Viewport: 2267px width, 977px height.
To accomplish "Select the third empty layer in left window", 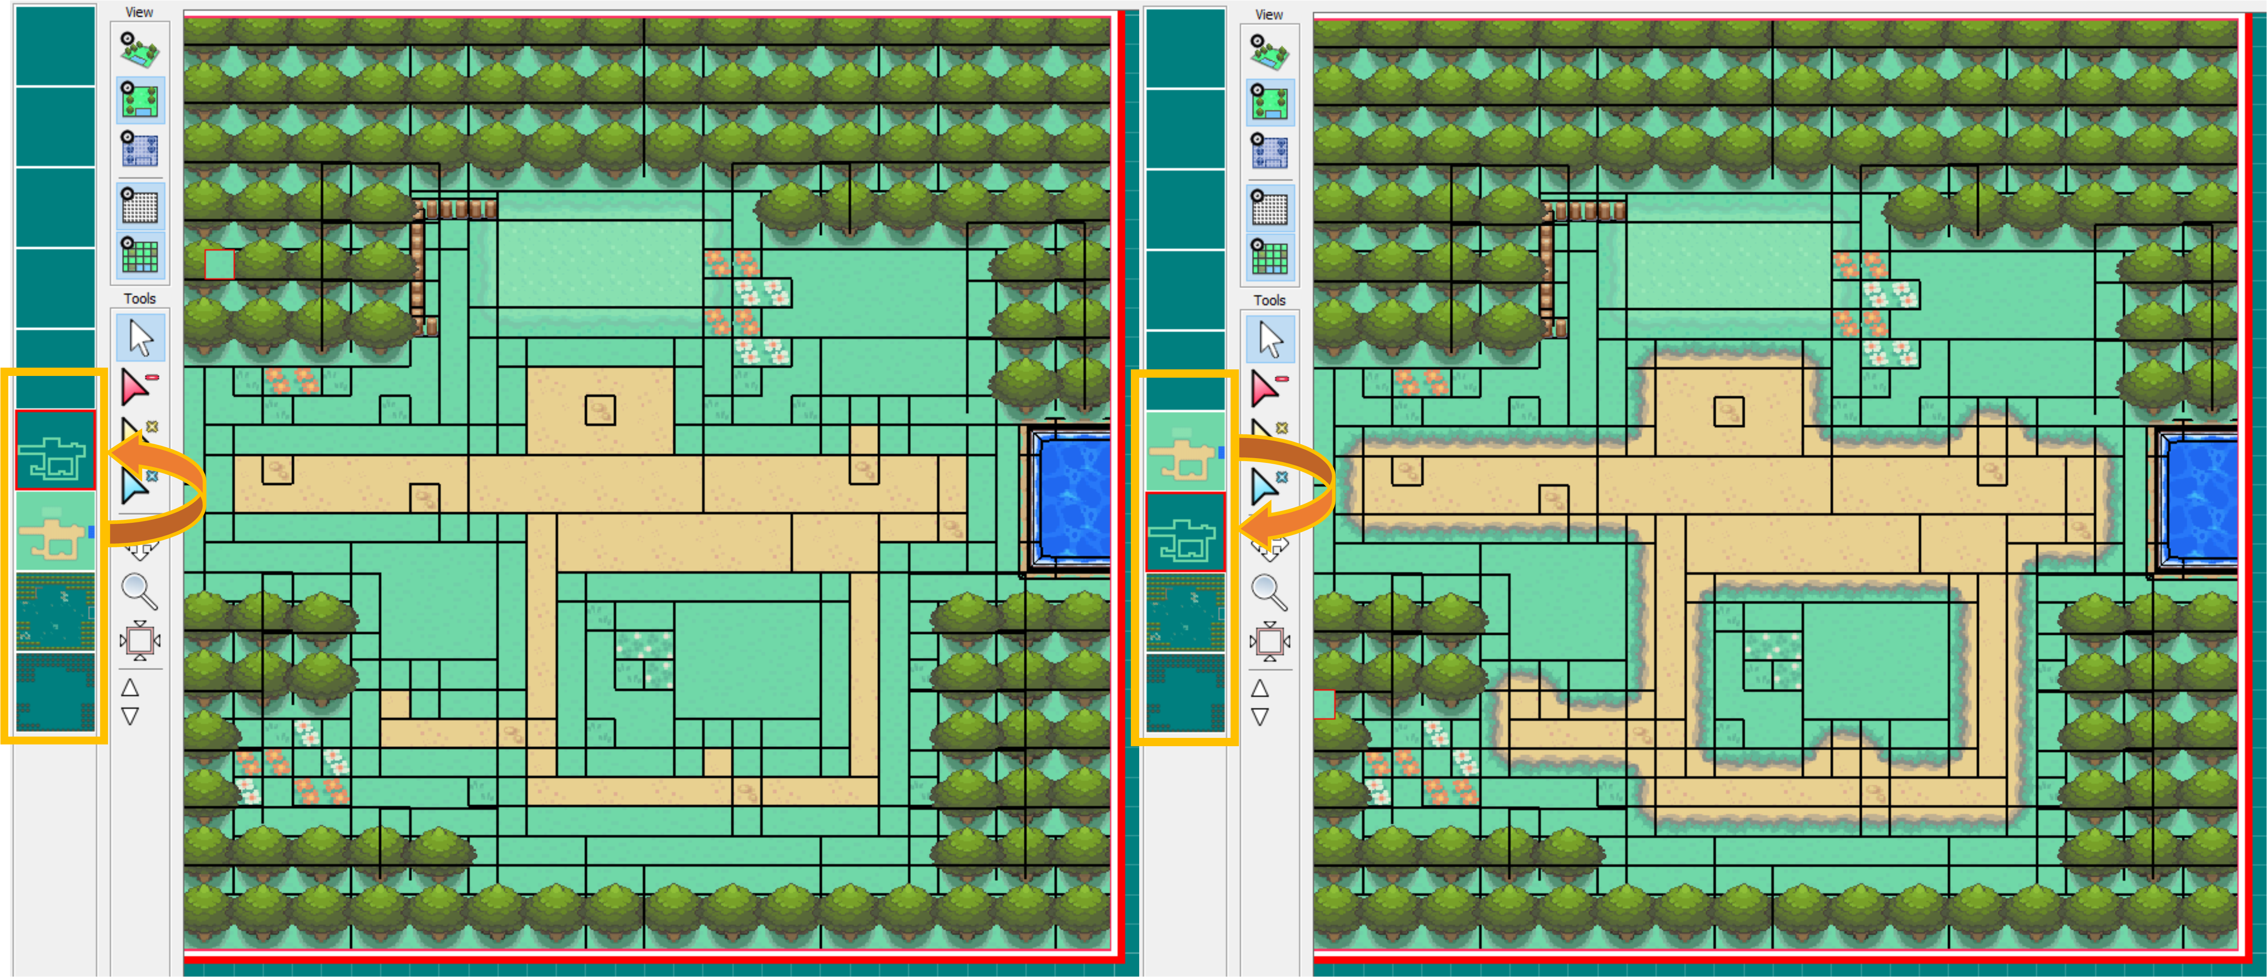I will 56,208.
